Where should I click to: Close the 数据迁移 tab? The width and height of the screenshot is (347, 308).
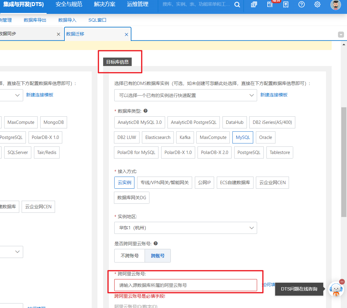click(x=126, y=34)
